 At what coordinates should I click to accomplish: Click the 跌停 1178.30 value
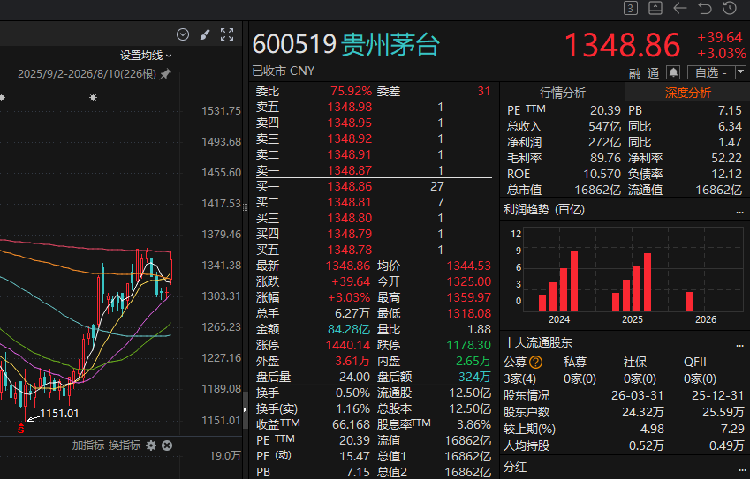(x=469, y=345)
